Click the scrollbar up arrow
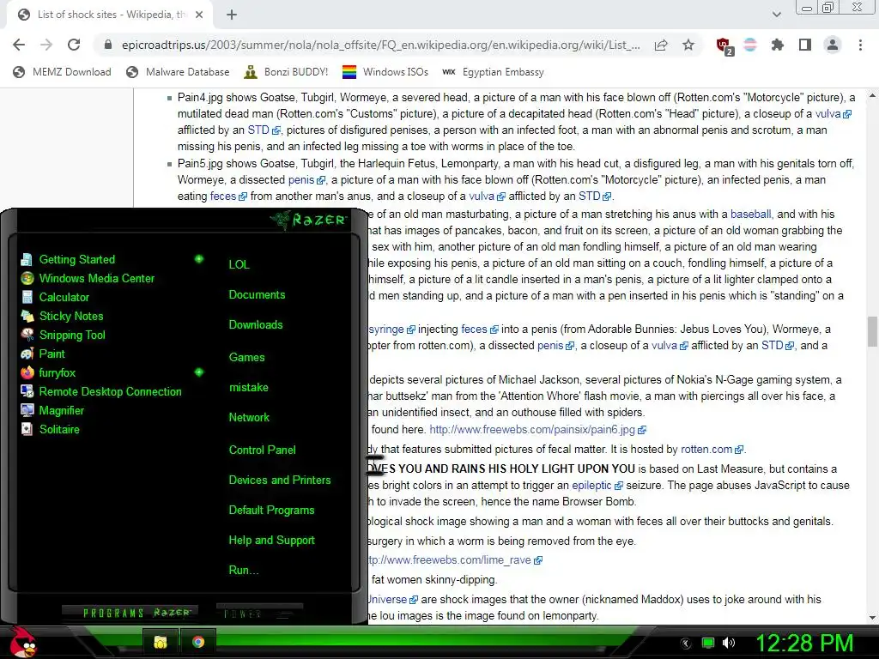 872,96
